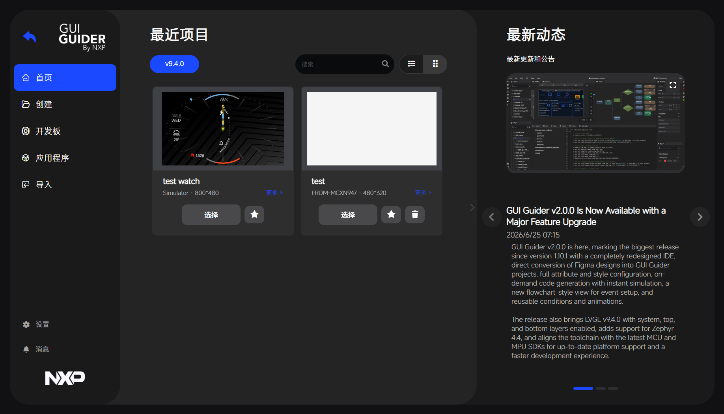724x414 pixels.
Task: Click the magnifier search icon
Action: coord(385,64)
